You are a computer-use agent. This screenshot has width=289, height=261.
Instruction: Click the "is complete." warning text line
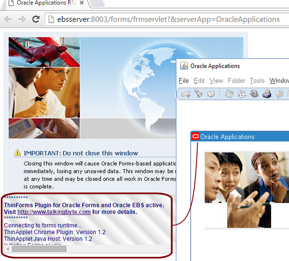tap(39, 187)
